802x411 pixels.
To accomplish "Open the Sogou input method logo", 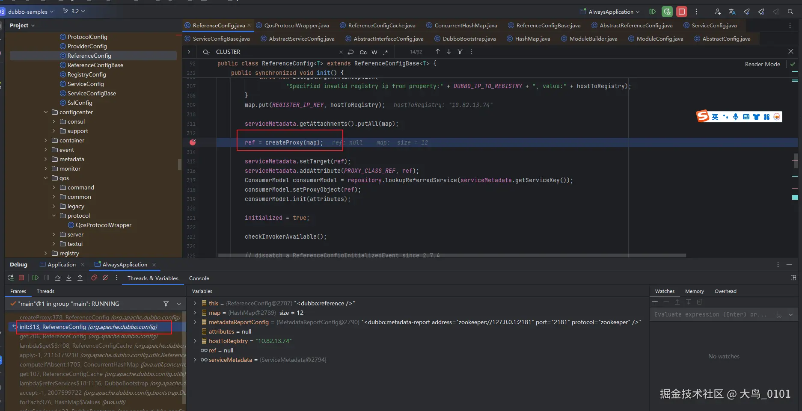I will (703, 116).
